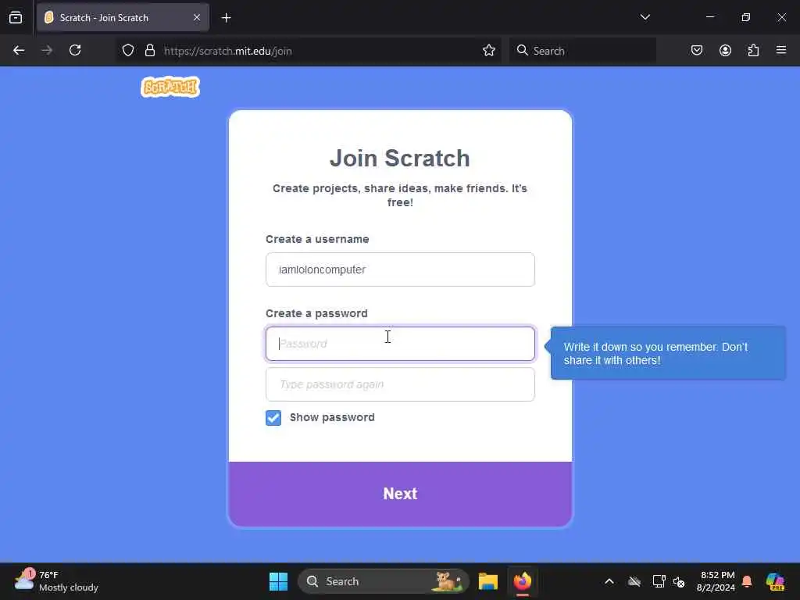
Task: Click the Create a password label
Action: [316, 313]
